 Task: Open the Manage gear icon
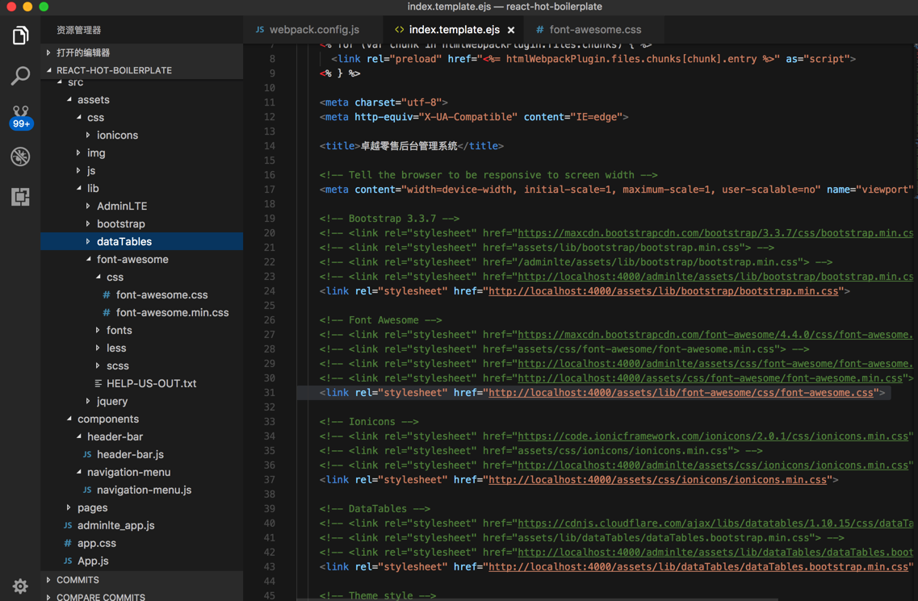pyautogui.click(x=20, y=586)
